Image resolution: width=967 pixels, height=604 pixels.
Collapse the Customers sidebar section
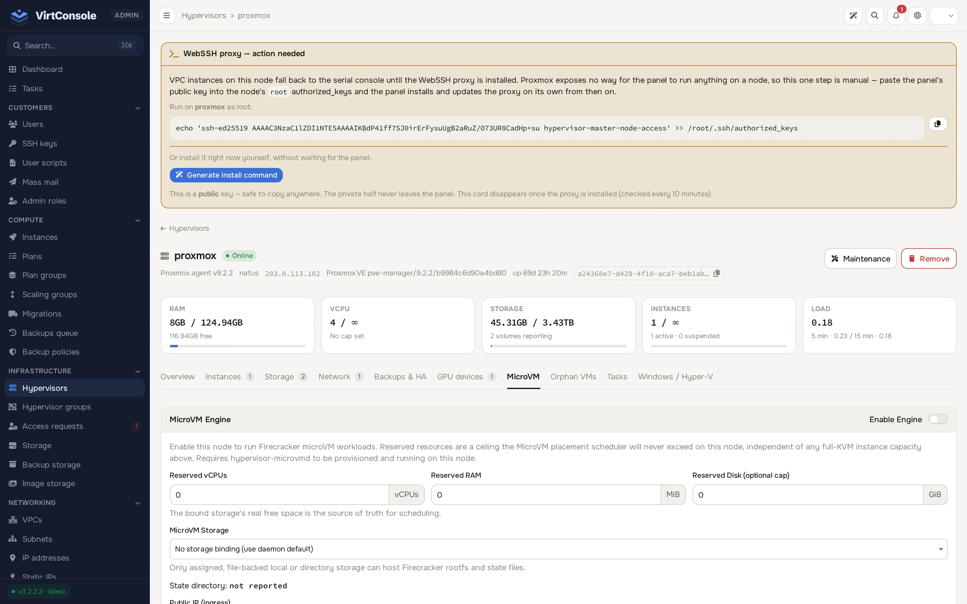tap(75, 108)
